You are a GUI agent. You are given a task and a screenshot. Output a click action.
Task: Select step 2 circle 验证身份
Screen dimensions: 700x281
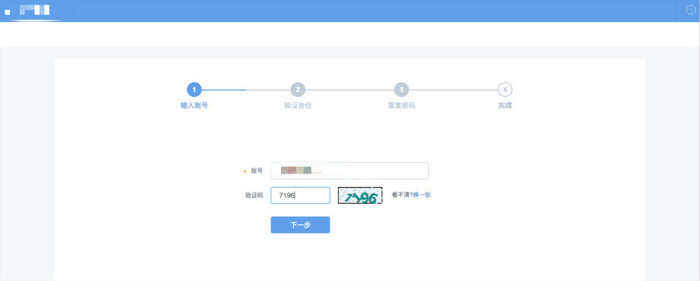298,90
